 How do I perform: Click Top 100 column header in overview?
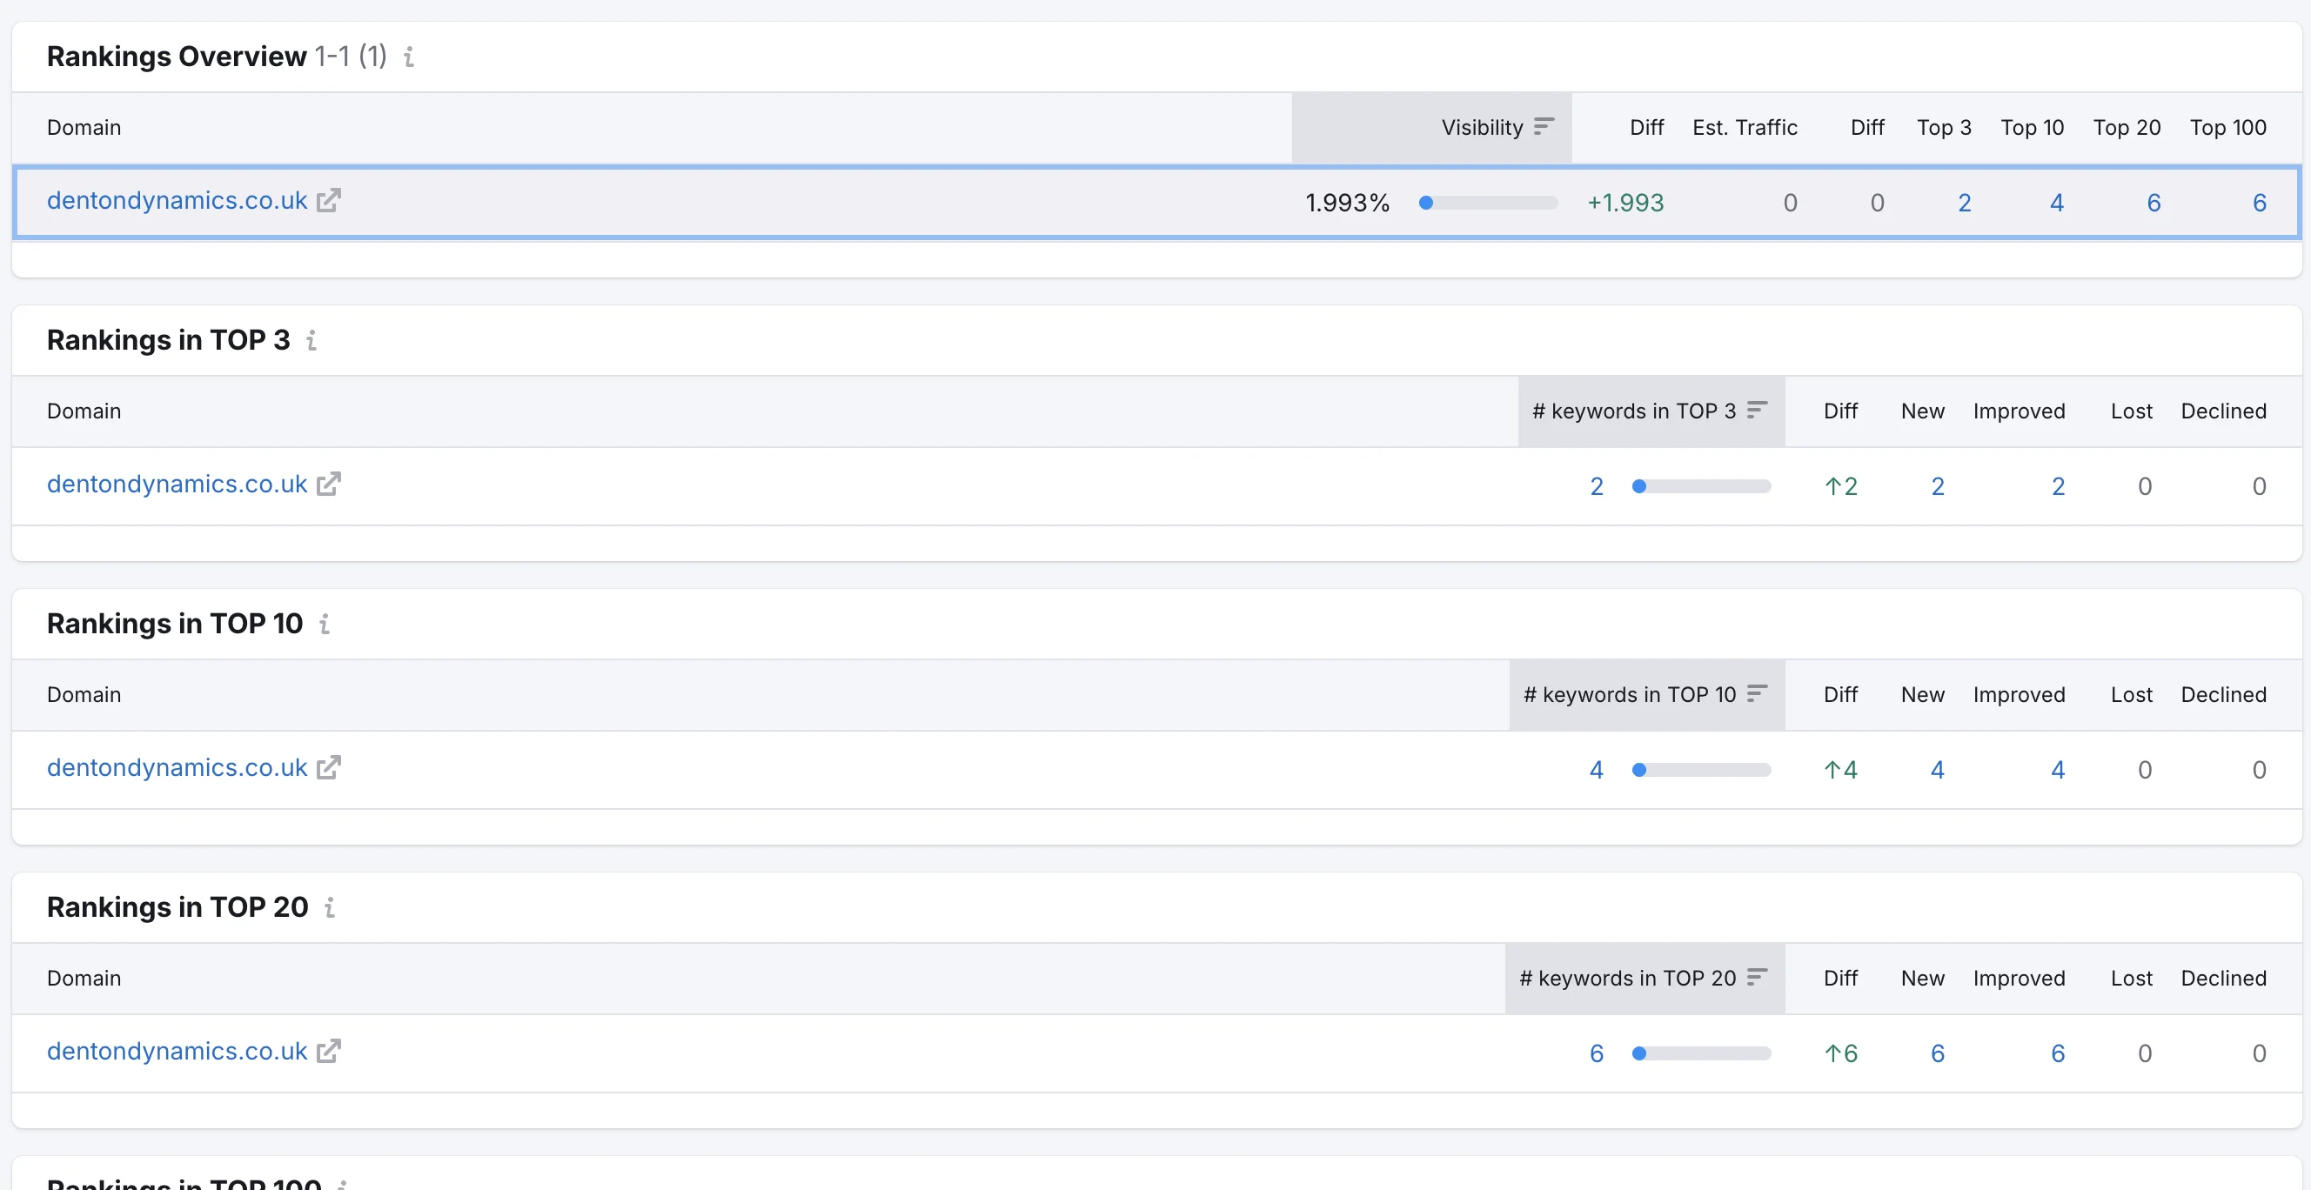pyautogui.click(x=2227, y=127)
